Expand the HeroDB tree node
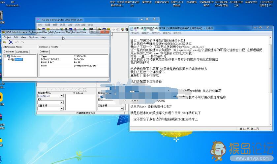The width and height of the screenshot is (277, 164). pos(9,59)
